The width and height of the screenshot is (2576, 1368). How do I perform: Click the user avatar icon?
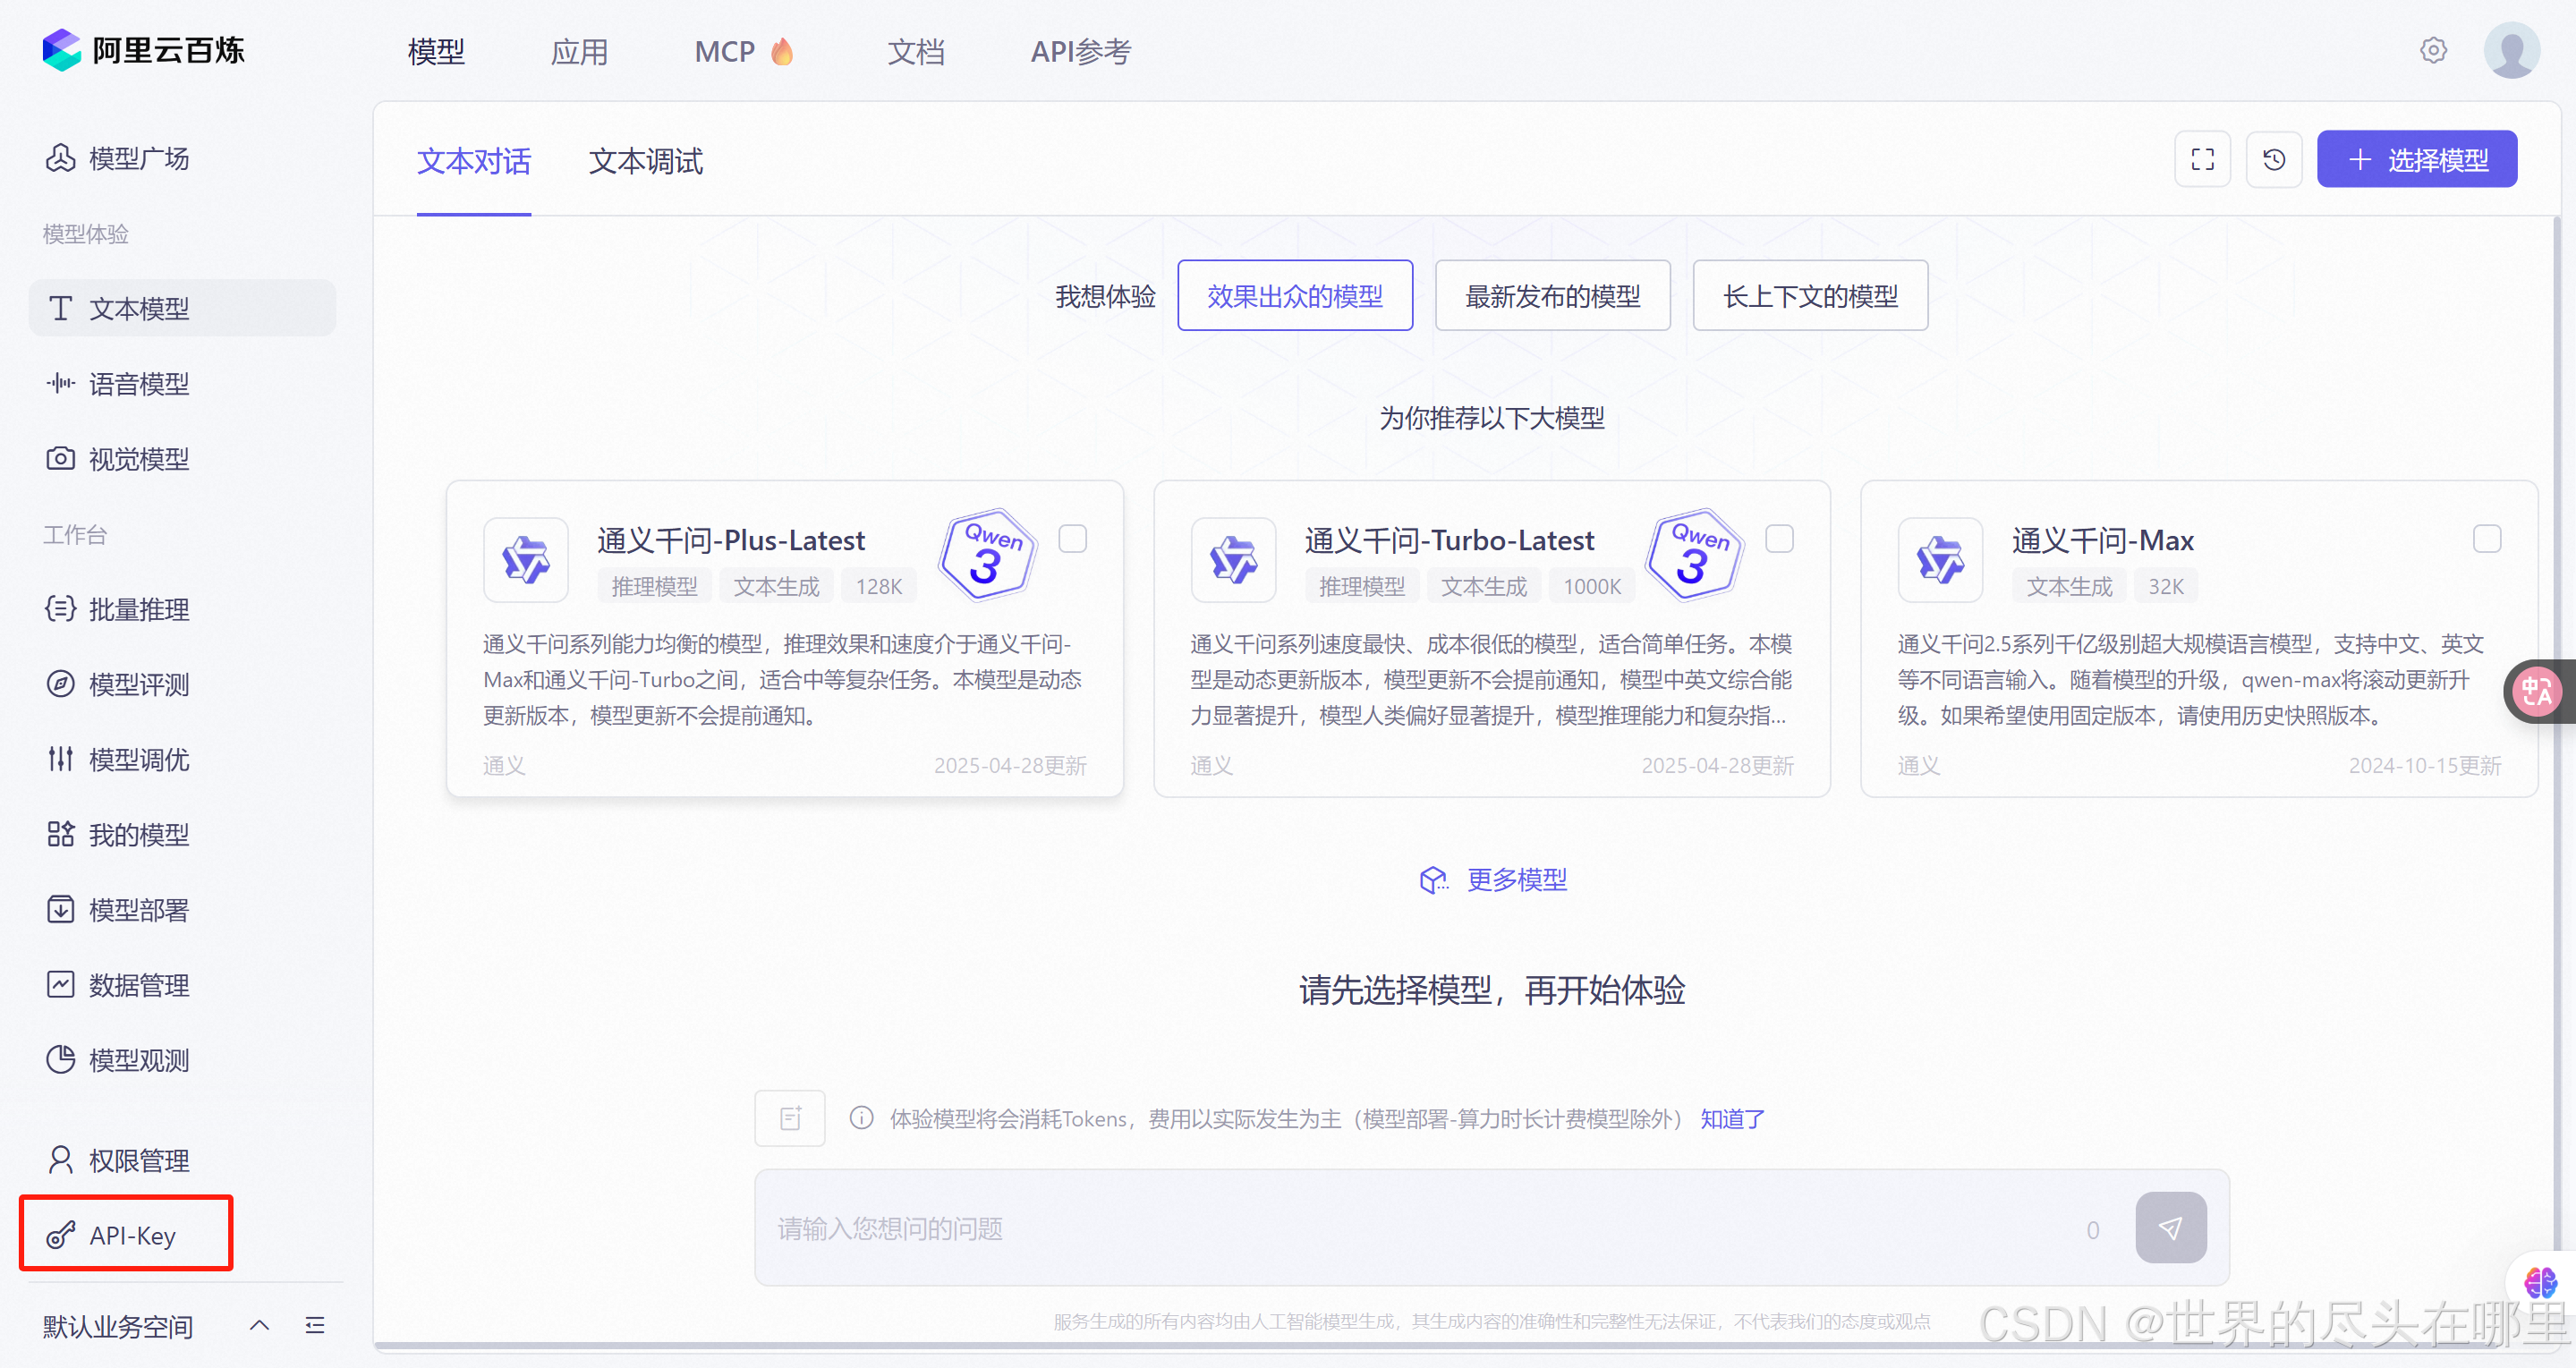pos(2511,50)
